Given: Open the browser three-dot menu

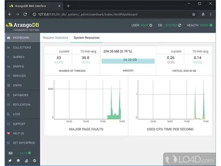Looking at the screenshot, I should click(x=211, y=14).
